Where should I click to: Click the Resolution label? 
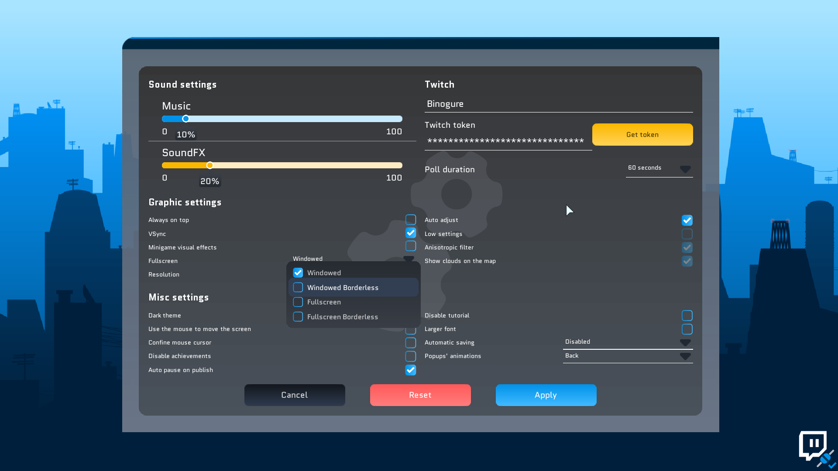click(x=164, y=274)
